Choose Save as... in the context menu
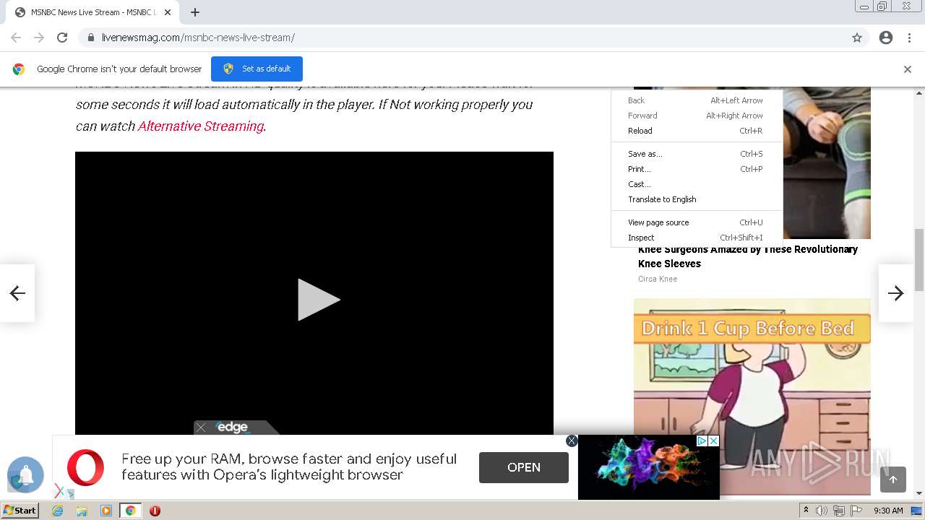The height and width of the screenshot is (520, 925). coord(697,154)
